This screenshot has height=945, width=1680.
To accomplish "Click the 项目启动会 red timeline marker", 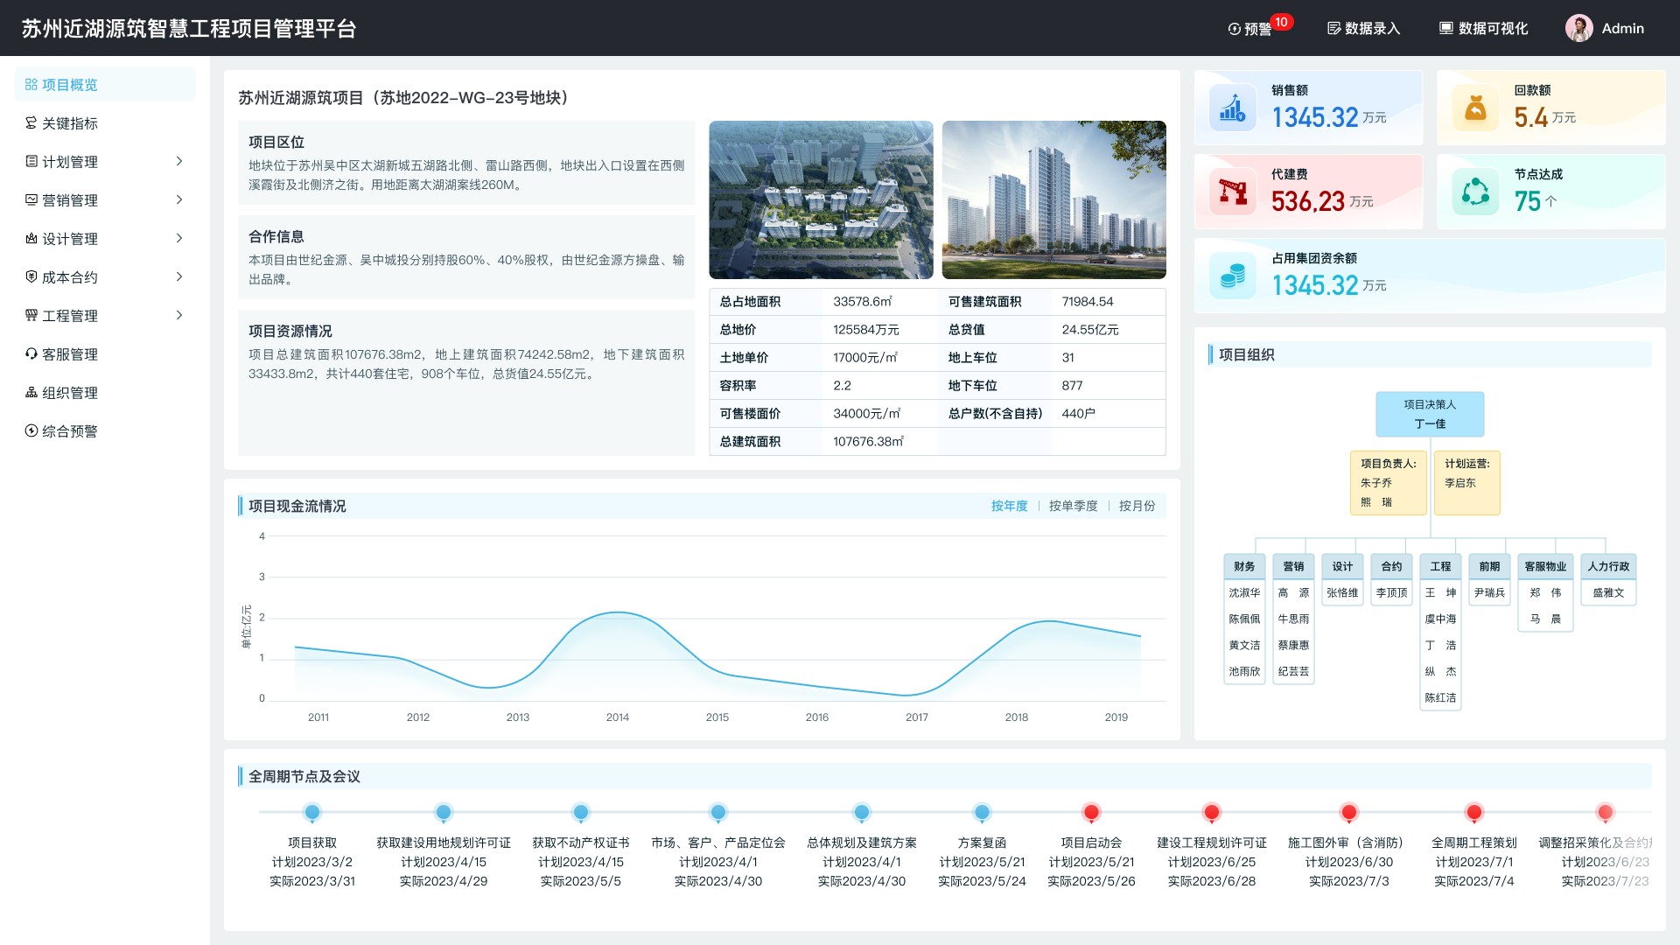I will [1091, 813].
